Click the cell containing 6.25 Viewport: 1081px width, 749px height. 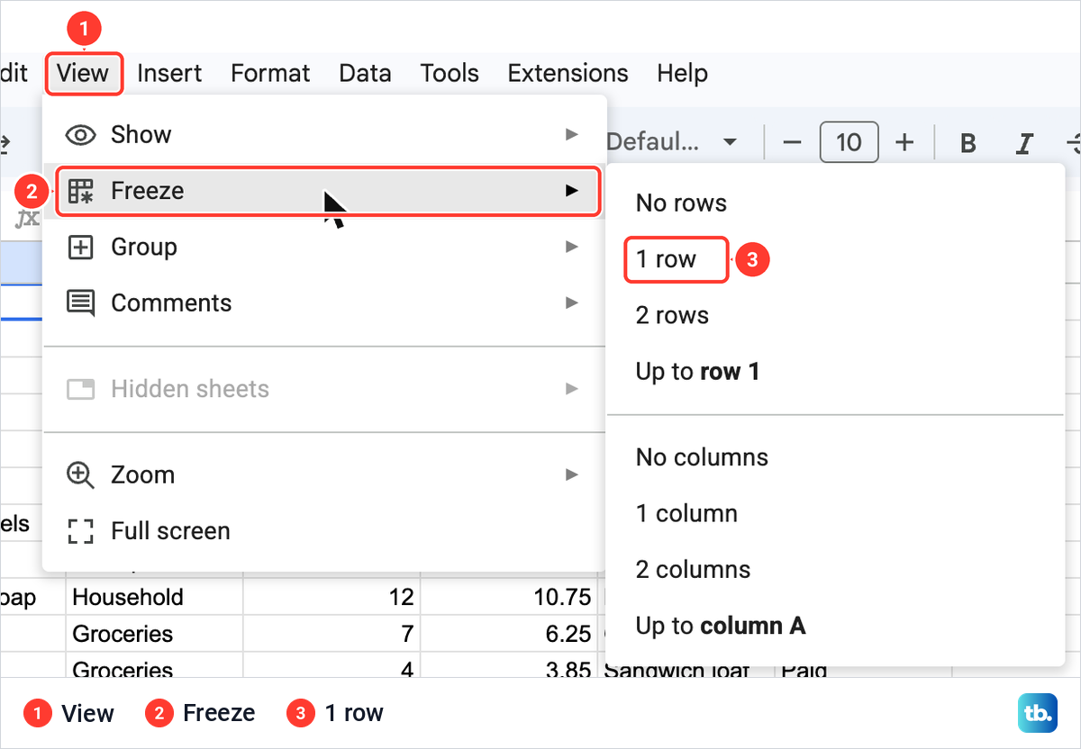click(x=510, y=635)
